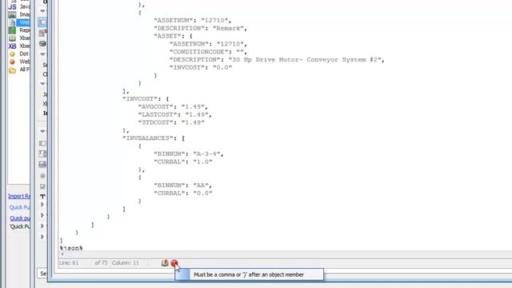Select the JS JavaScript file type entry
The height and width of the screenshot is (288, 512).
coord(18,6)
